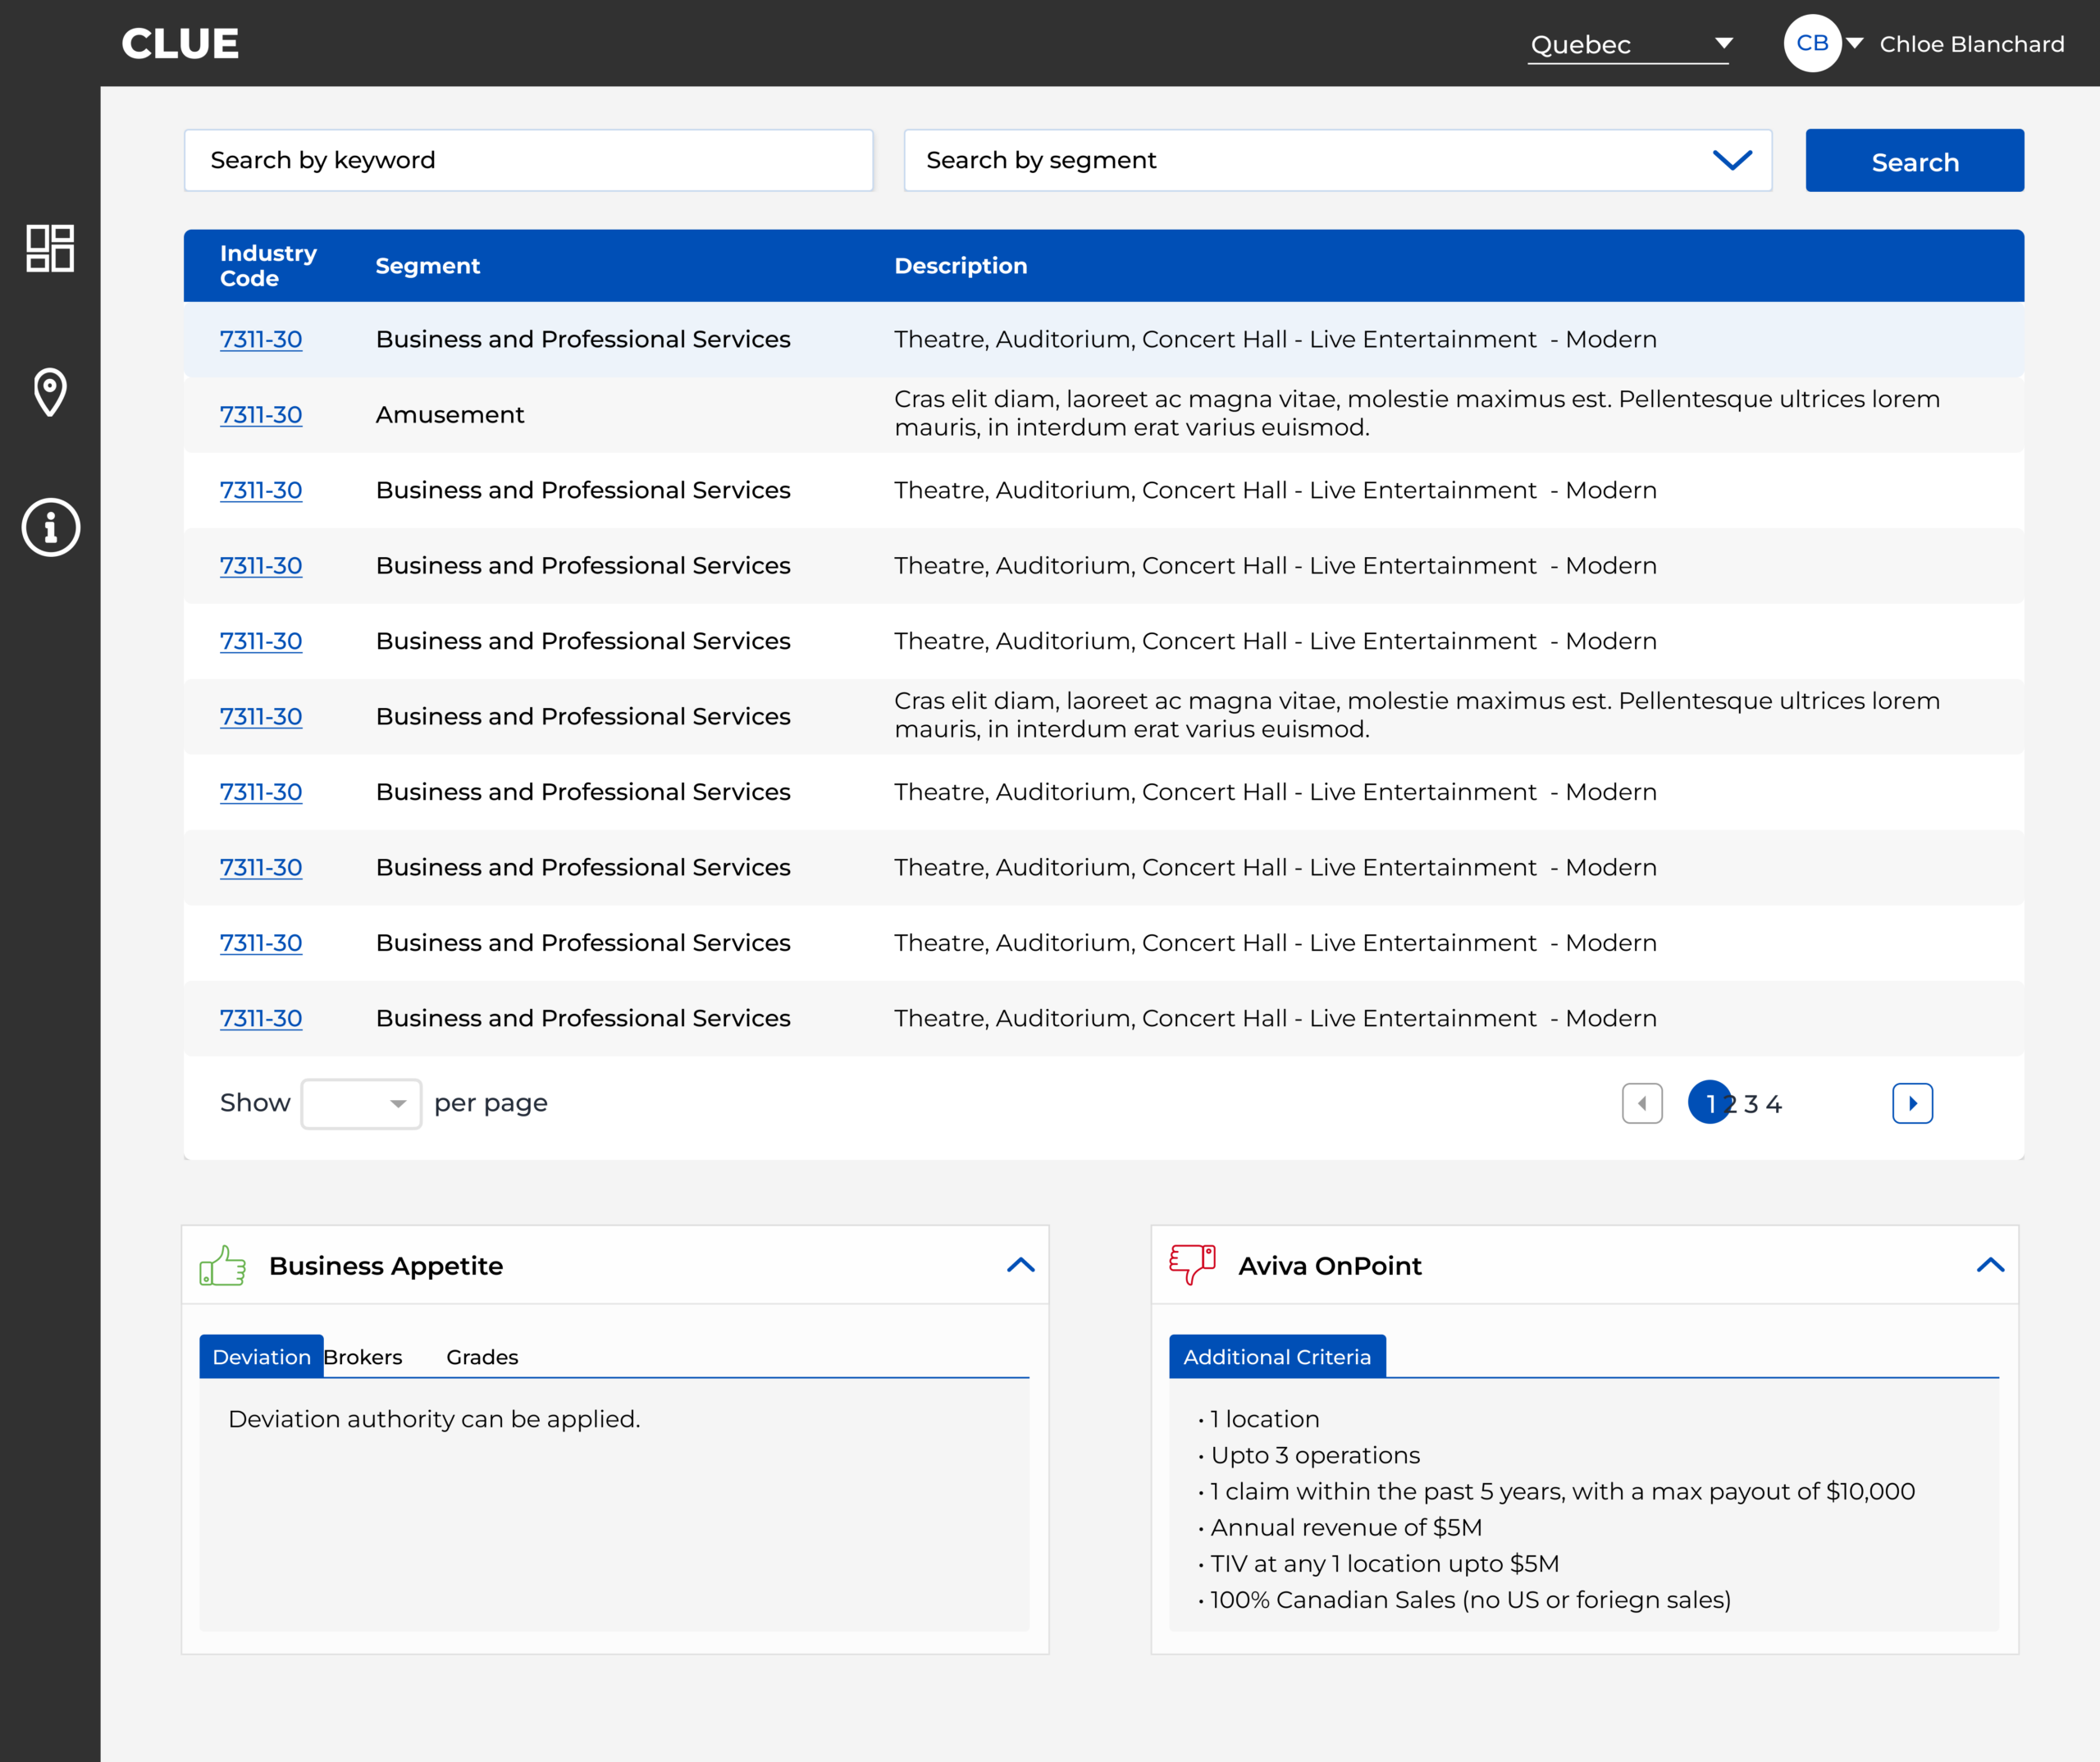Collapse the Aviva OnPoint panel
Viewport: 2100px width, 1762px height.
(1990, 1265)
